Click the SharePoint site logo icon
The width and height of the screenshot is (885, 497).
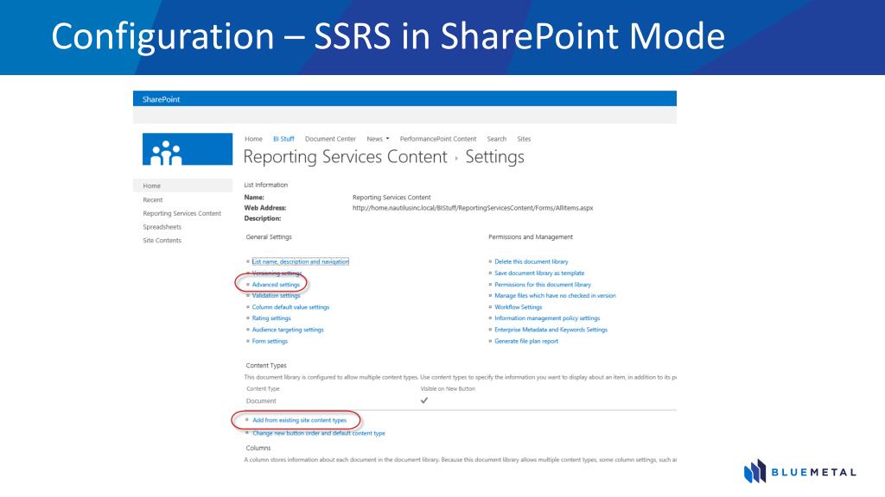[x=188, y=149]
